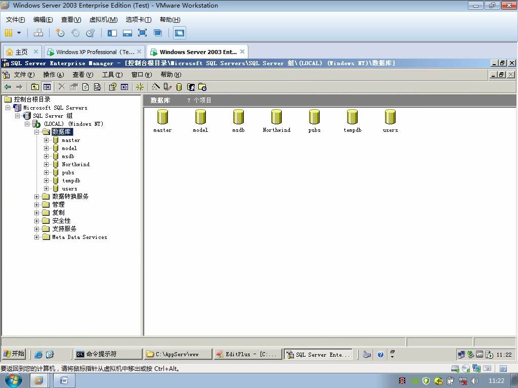Switch to C:\AppServ\www taskbar button
The image size is (518, 388).
pyautogui.click(x=178, y=354)
